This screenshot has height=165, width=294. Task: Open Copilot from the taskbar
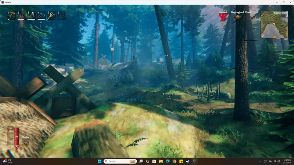[x=148, y=161]
